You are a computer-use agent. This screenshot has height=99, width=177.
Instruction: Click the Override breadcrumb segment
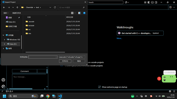coord(30,7)
